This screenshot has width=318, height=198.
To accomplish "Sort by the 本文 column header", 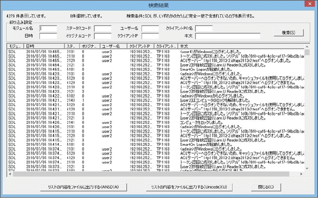I will tap(241, 46).
